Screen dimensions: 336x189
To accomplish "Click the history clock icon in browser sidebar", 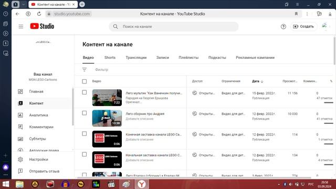I will (x=6, y=14).
